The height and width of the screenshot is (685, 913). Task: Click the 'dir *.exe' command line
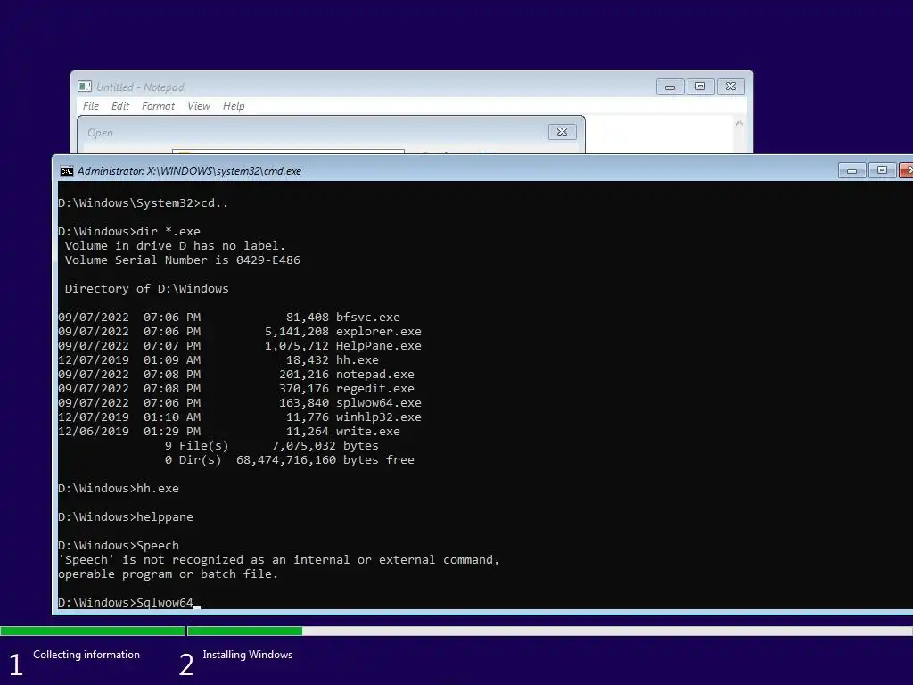(x=129, y=232)
